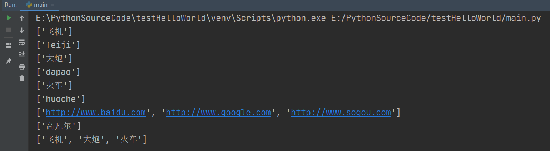The image size is (550, 151).
Task: Clear all console output with the trash icon
Action: pos(22,78)
